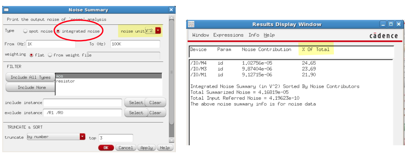
Task: Click Noise Contribution column header
Action: 266,49
